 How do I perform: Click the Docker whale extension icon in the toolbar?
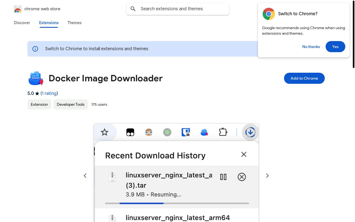pyautogui.click(x=204, y=132)
